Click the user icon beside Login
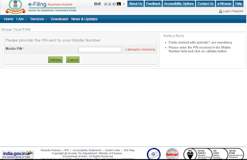The width and height of the screenshot is (247, 160). 220,11
